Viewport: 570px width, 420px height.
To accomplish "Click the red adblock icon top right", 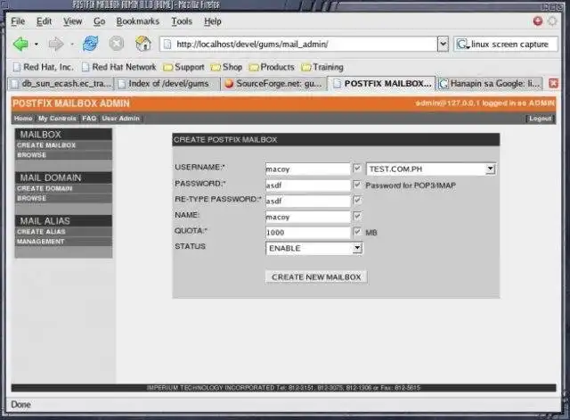I will click(x=538, y=21).
